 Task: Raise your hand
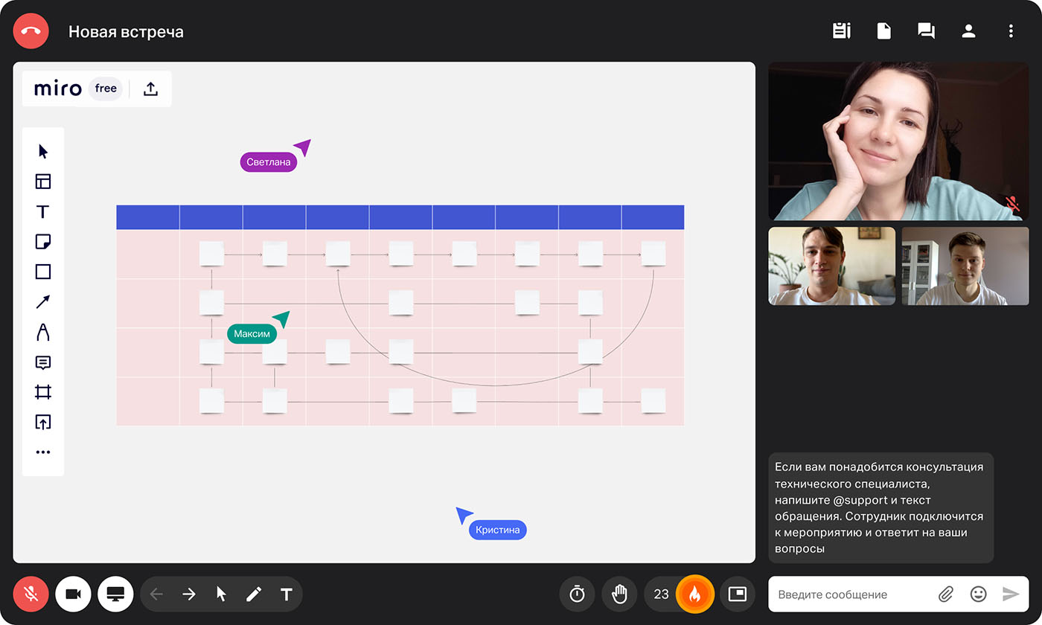(x=619, y=594)
